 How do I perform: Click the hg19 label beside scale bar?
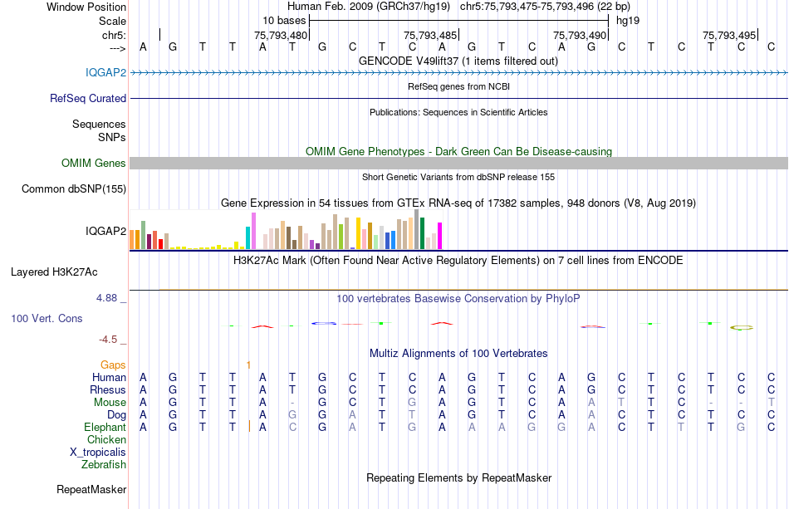[x=628, y=21]
